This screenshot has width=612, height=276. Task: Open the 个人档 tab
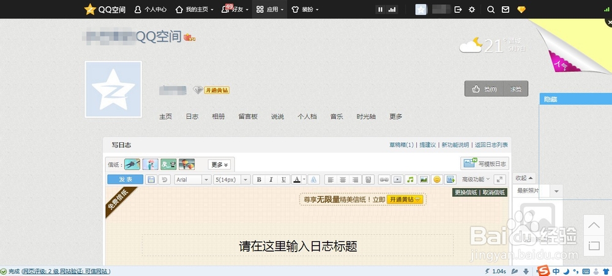pos(307,117)
